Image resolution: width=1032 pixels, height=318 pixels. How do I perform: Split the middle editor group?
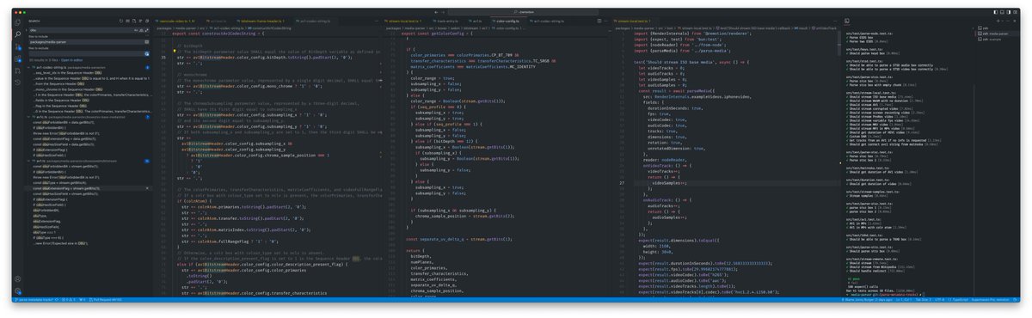pos(599,21)
